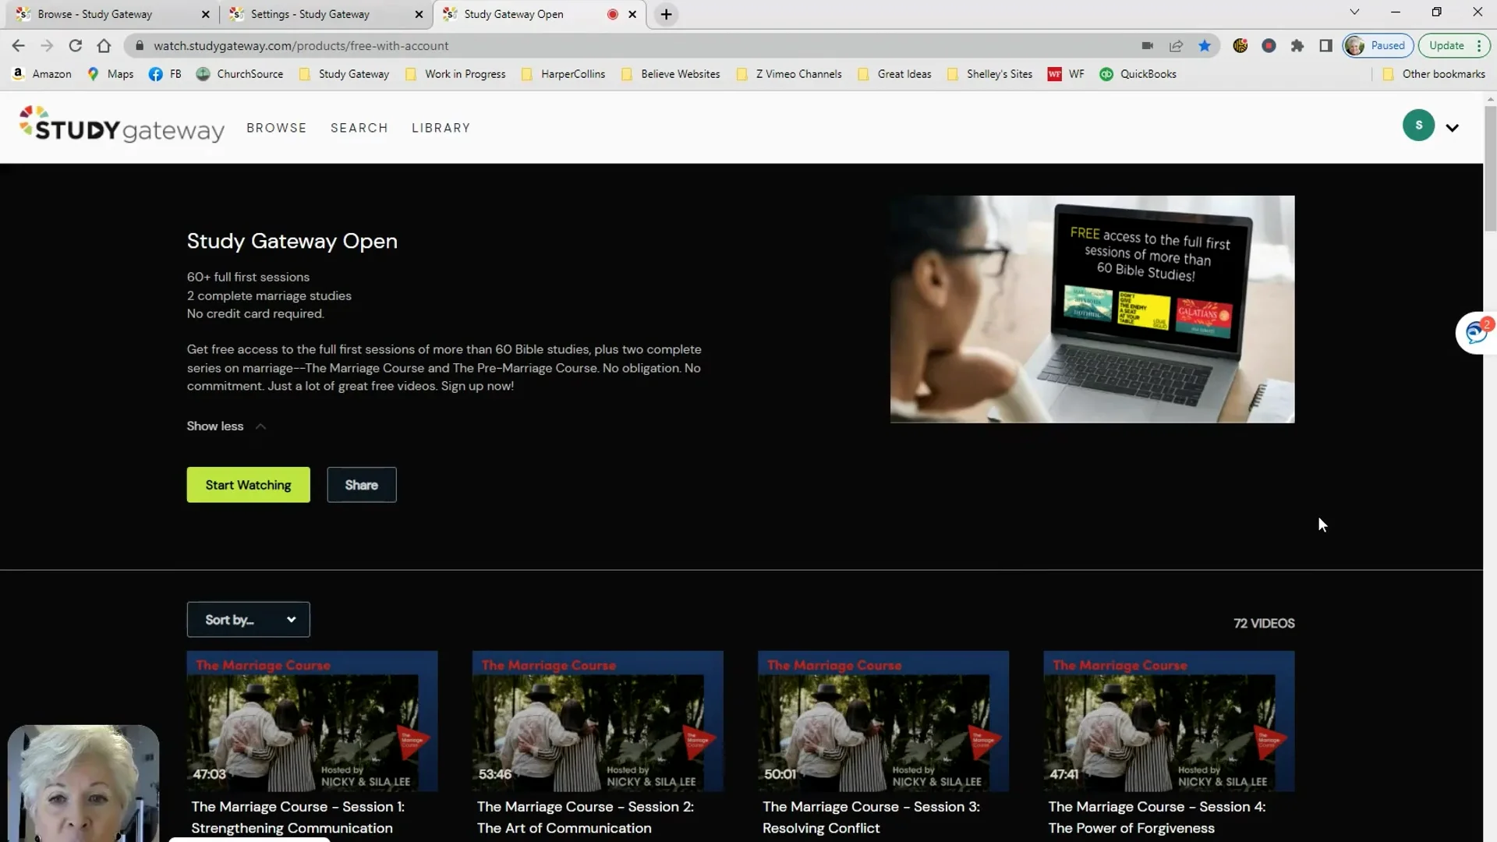Open the side panel icon

click(1325, 46)
